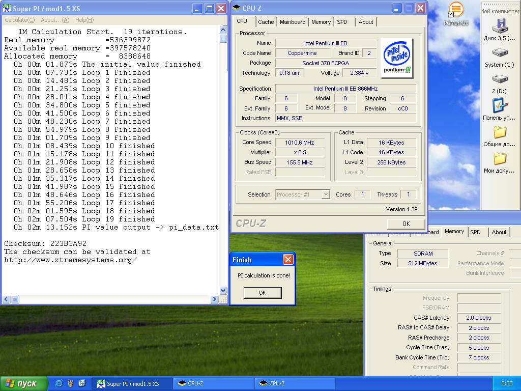Click the Core Speed value 1010.6 MHz
The image size is (521, 391).
point(300,143)
